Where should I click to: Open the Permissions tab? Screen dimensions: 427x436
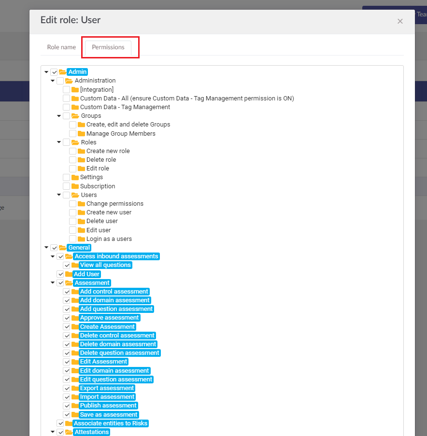[x=108, y=47]
